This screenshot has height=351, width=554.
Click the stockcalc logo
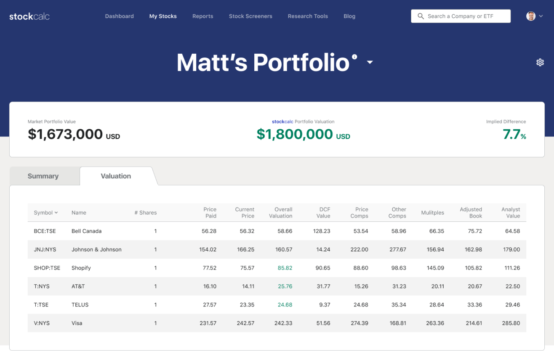[x=29, y=16]
